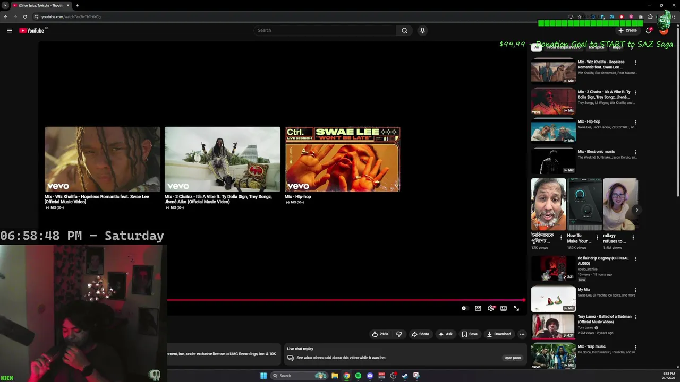680x382 pixels.
Task: Click the Download button
Action: point(499,334)
